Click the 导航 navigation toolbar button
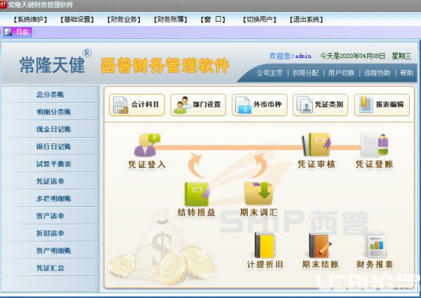Screen dimensions: 421x298 (18, 32)
